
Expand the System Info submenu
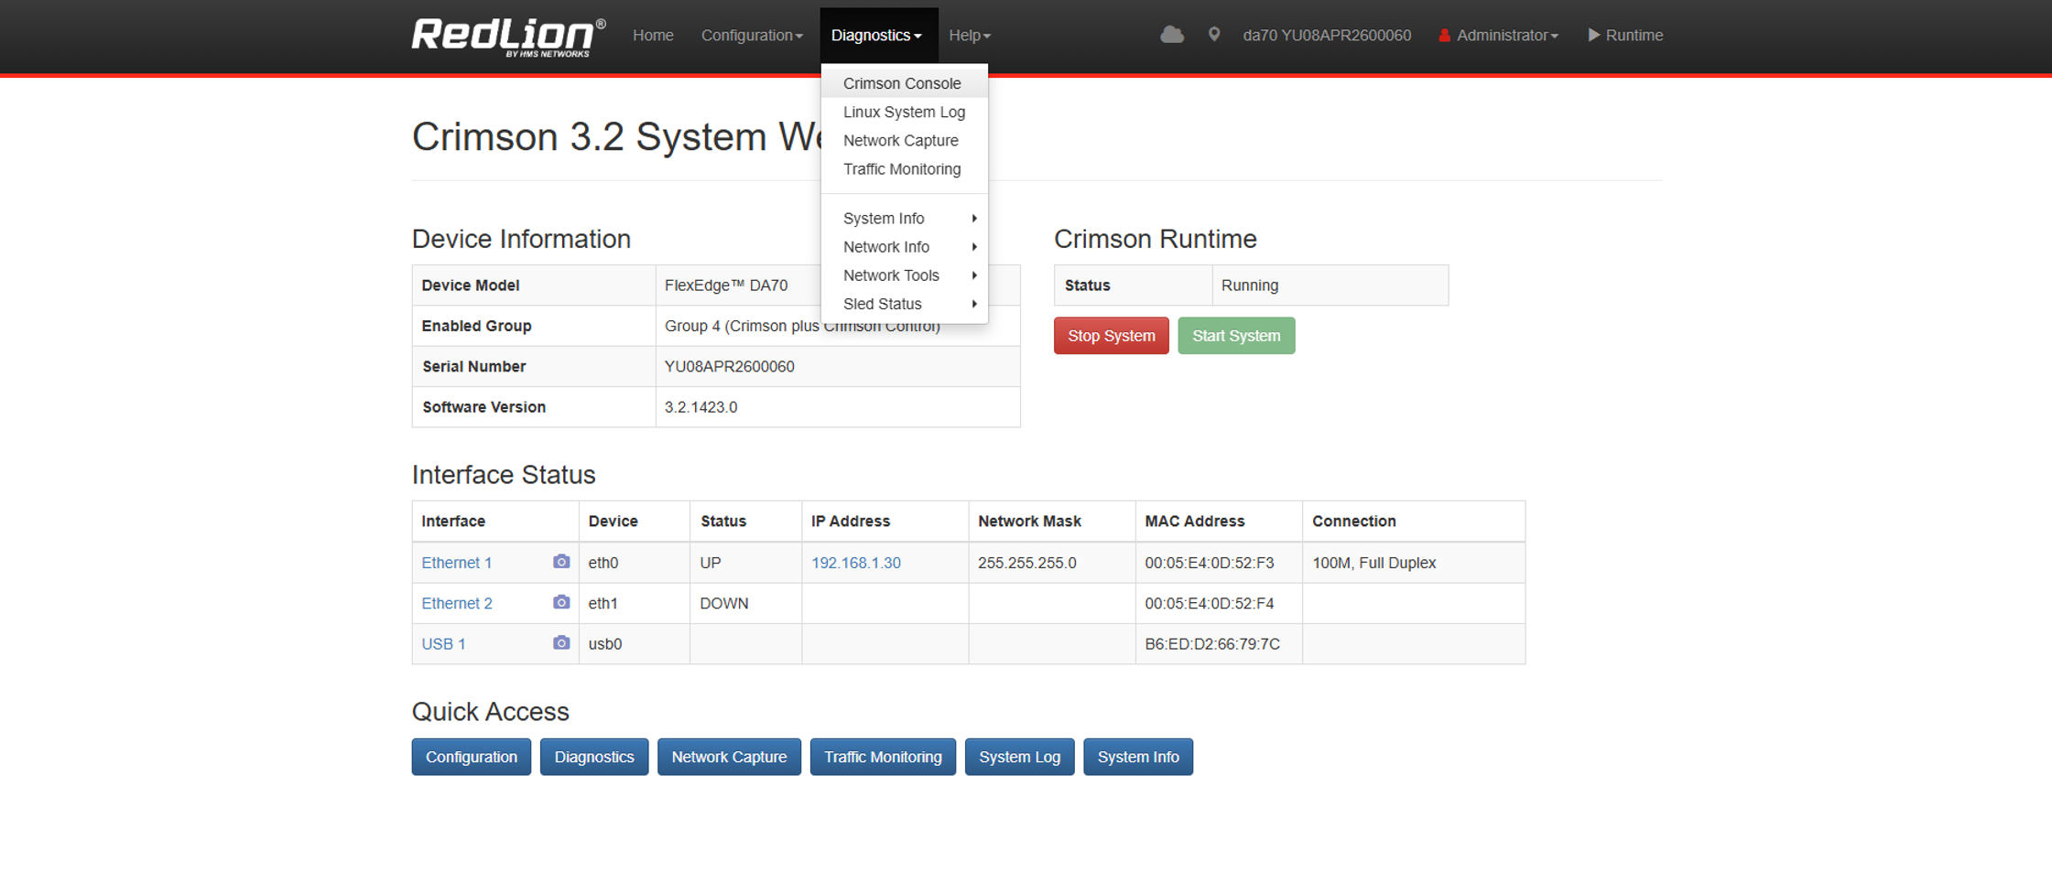point(905,218)
